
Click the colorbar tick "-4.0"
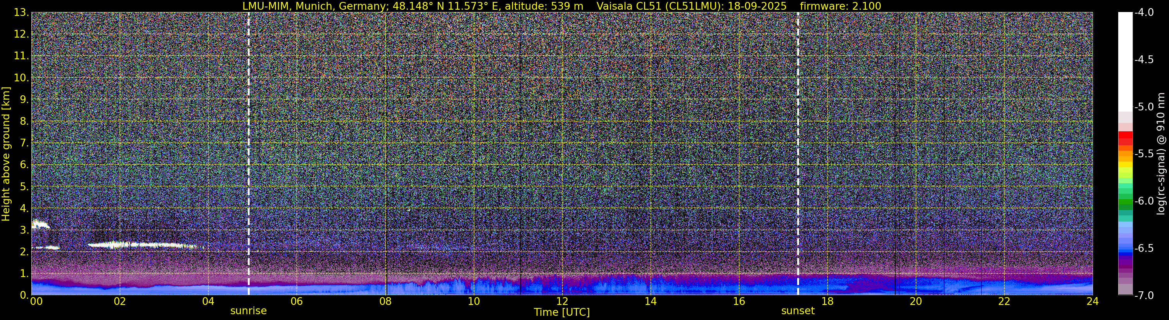pyautogui.click(x=1144, y=12)
